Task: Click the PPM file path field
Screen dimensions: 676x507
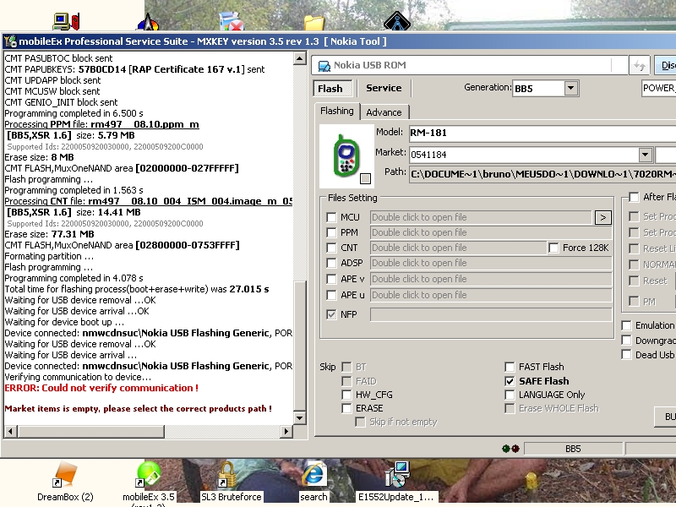Action: point(491,233)
